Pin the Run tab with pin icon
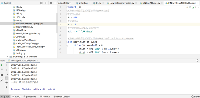The width and height of the screenshot is (200, 98). (x=2, y=80)
